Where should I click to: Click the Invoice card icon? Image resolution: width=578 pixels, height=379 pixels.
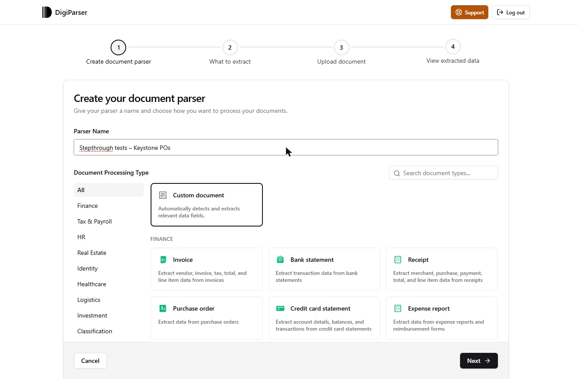163,260
